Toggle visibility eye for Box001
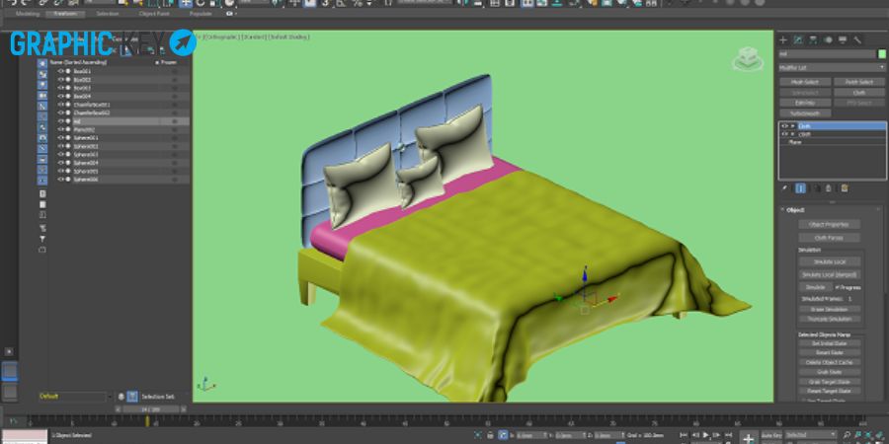Viewport: 889px width, 444px height. tap(60, 71)
